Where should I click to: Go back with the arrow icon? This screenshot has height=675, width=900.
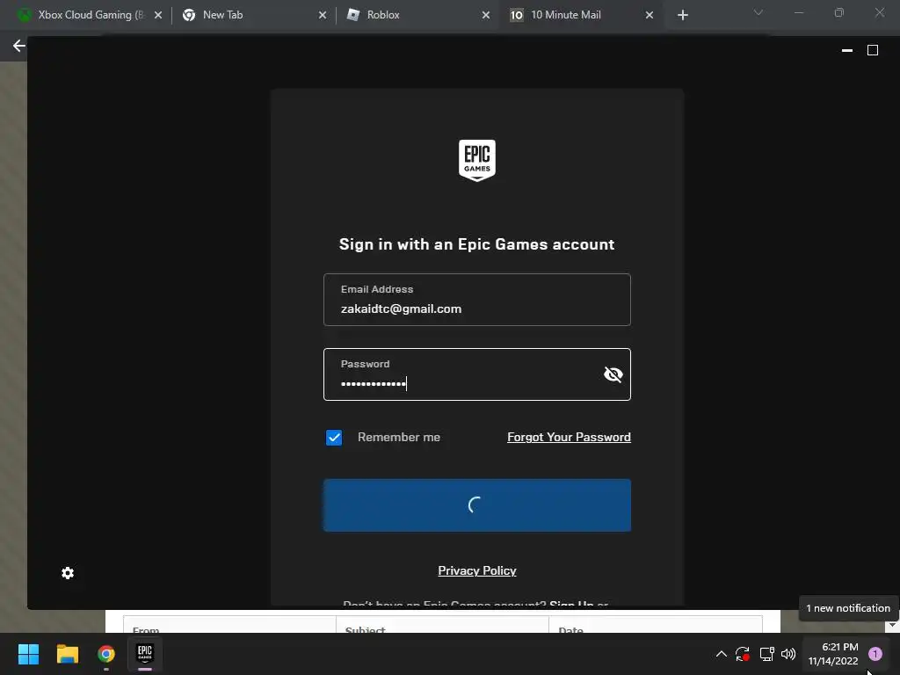[x=19, y=46]
